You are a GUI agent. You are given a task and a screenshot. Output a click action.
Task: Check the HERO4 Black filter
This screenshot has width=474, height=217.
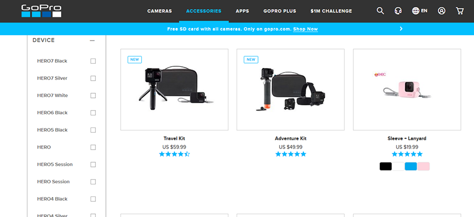coord(93,199)
